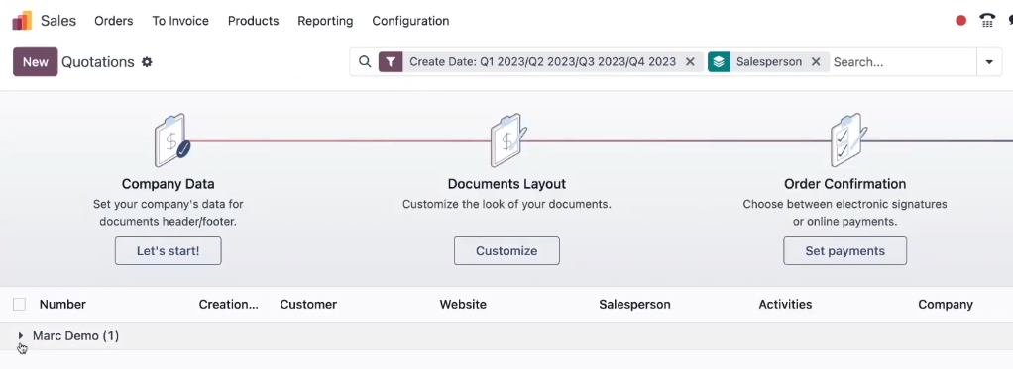Open Quotations settings gear icon

(x=147, y=62)
